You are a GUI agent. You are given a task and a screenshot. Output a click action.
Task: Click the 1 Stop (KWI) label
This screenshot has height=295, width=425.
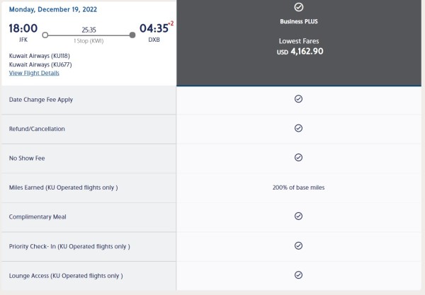tap(89, 41)
